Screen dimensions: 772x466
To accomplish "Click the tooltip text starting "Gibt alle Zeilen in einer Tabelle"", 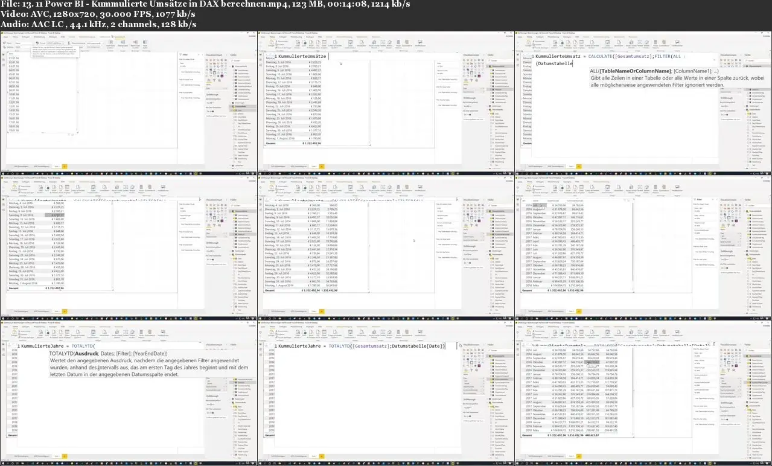I will pyautogui.click(x=678, y=81).
